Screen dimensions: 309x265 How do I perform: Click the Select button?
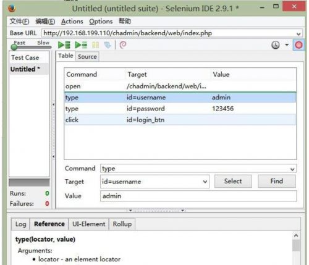point(233,181)
